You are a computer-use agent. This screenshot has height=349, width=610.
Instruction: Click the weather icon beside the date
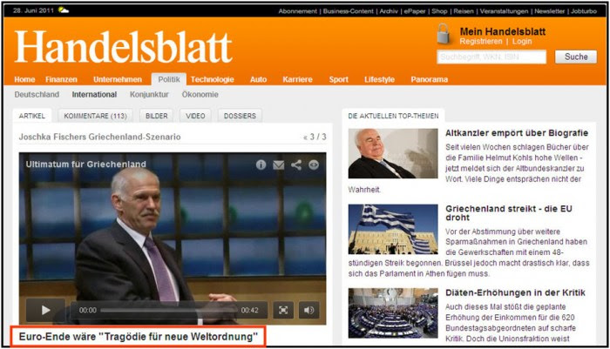pyautogui.click(x=64, y=10)
